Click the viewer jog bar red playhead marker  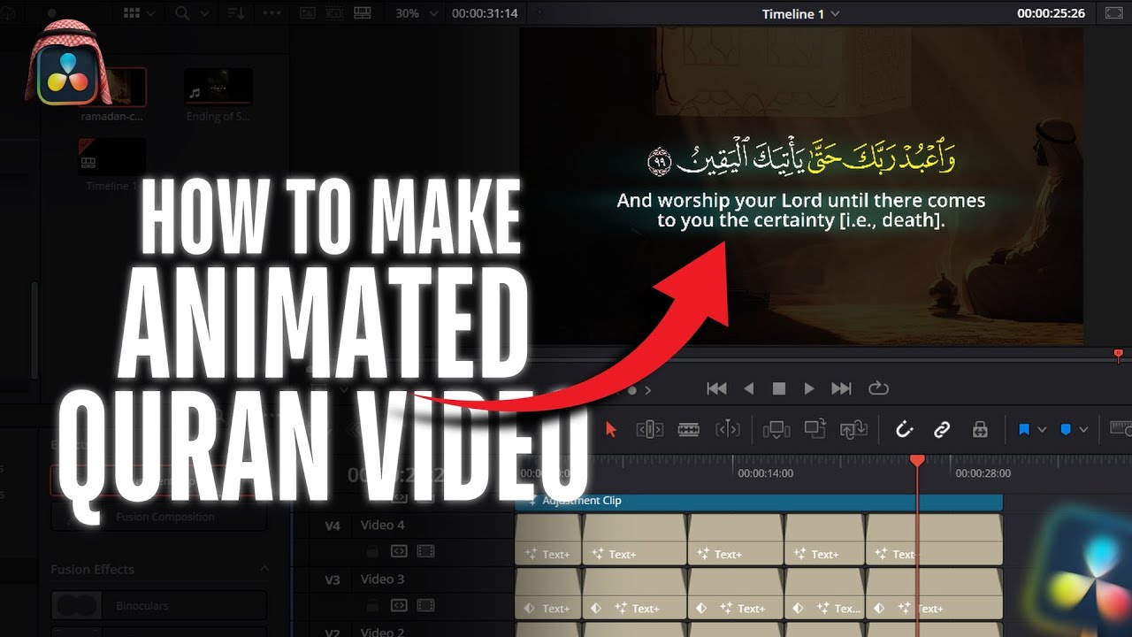tap(1118, 356)
